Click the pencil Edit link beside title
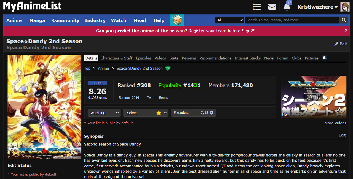The height and width of the screenshot is (179, 353). pyautogui.click(x=341, y=44)
